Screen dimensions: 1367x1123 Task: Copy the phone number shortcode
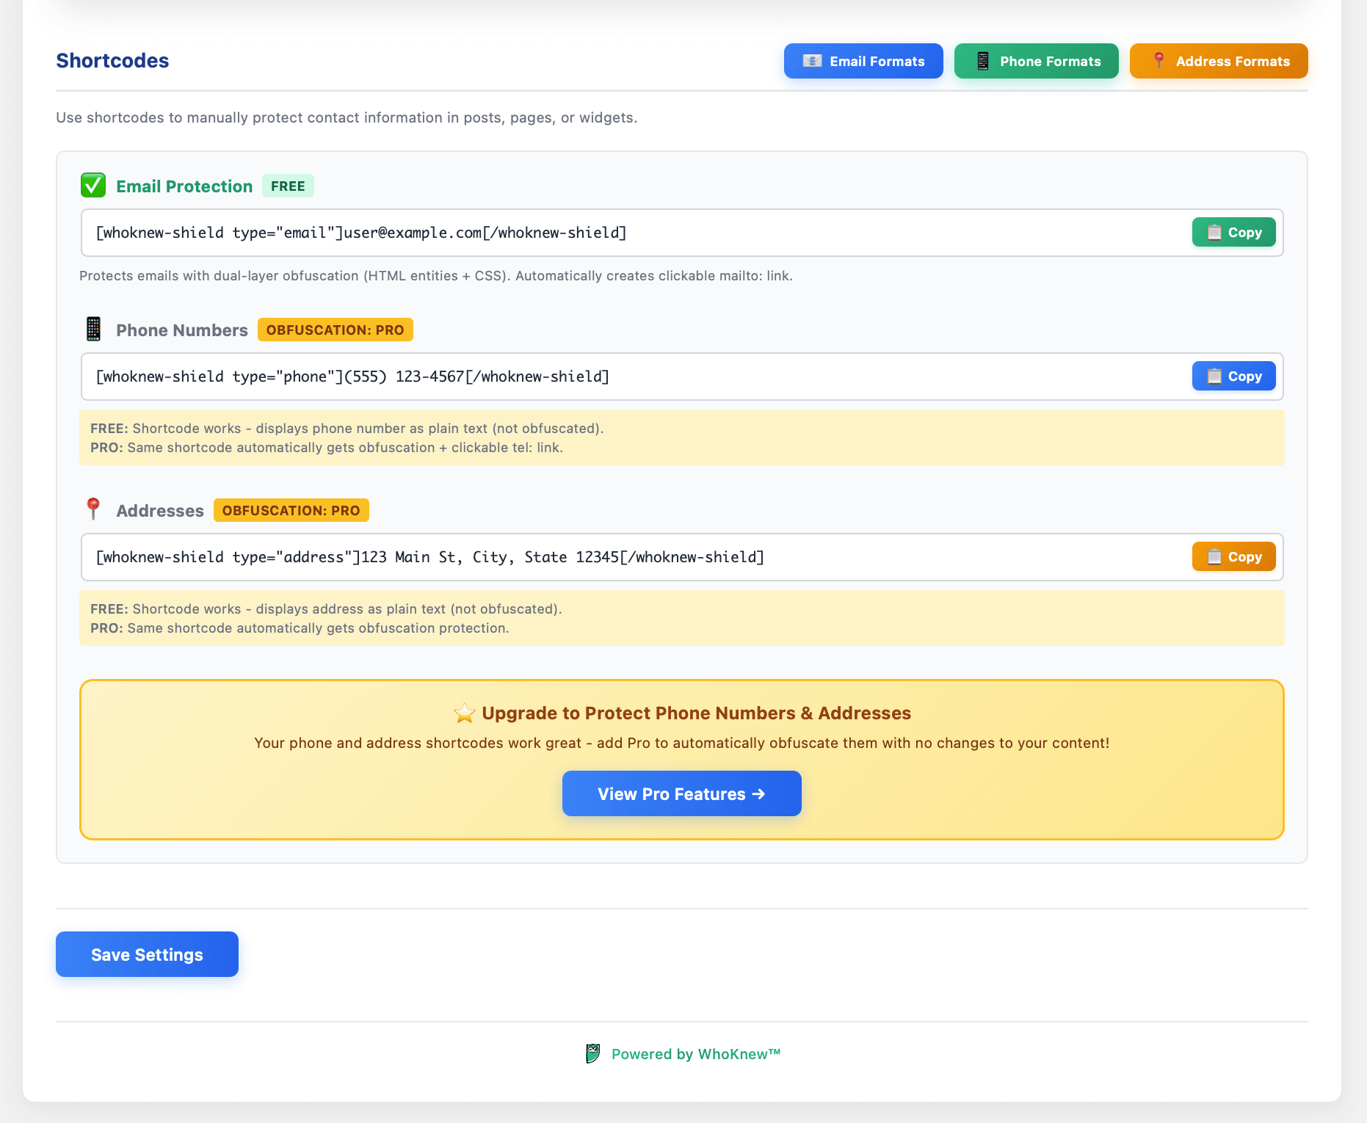(x=1233, y=376)
